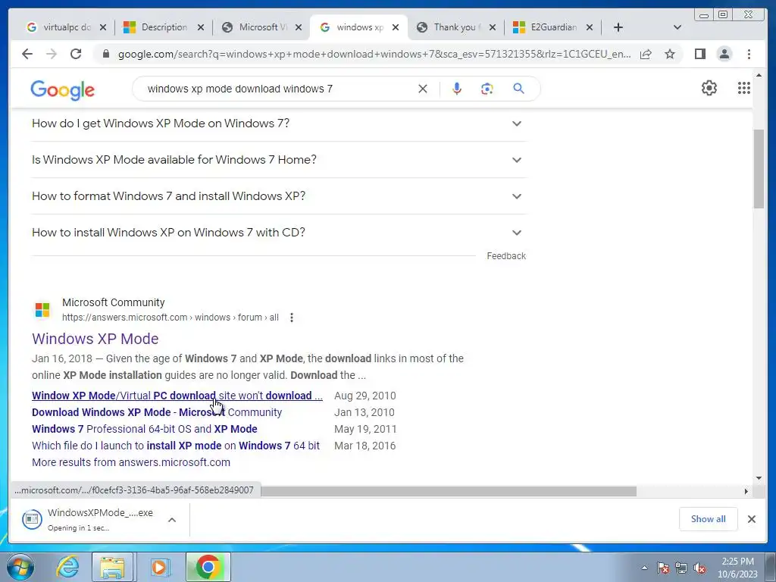Click the muted volume tray icon
The height and width of the screenshot is (582, 776).
(699, 568)
